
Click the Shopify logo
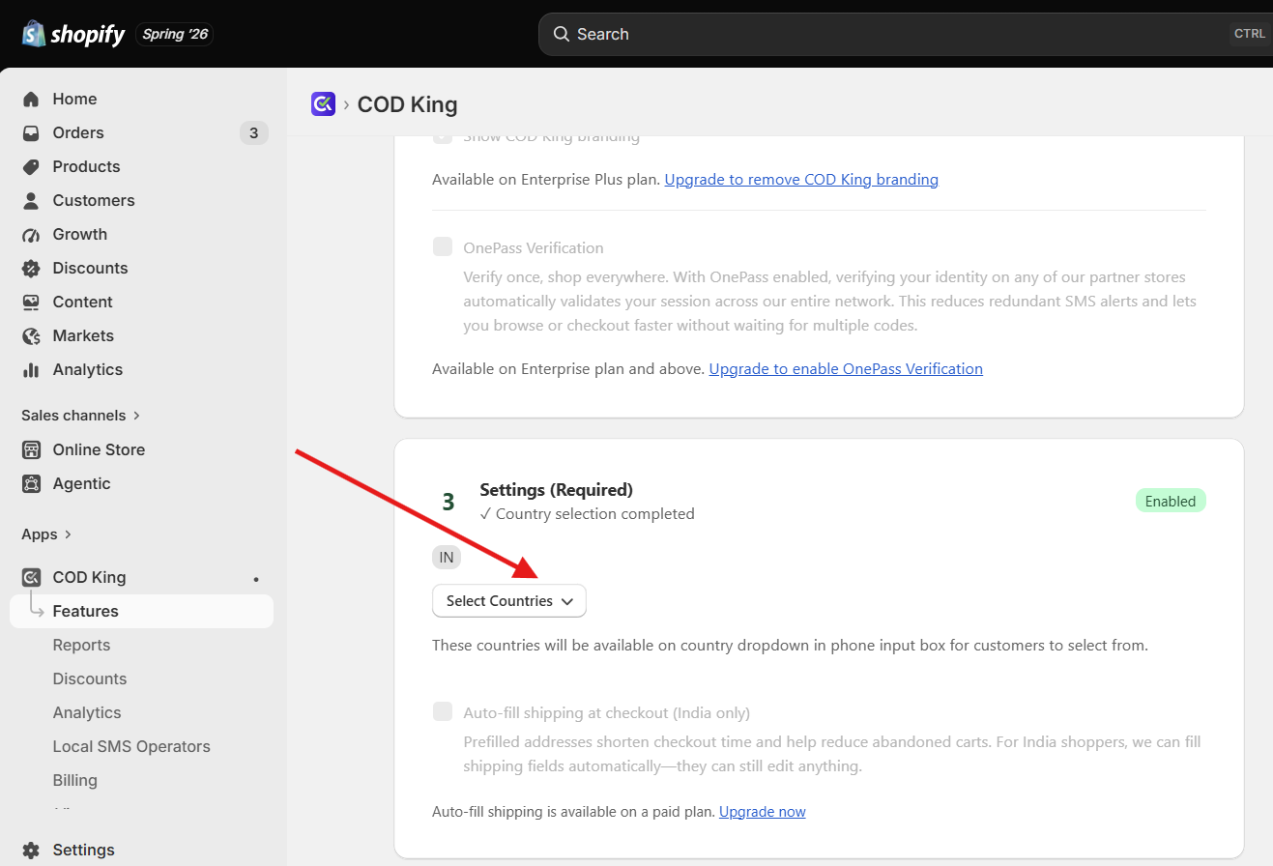pyautogui.click(x=73, y=35)
